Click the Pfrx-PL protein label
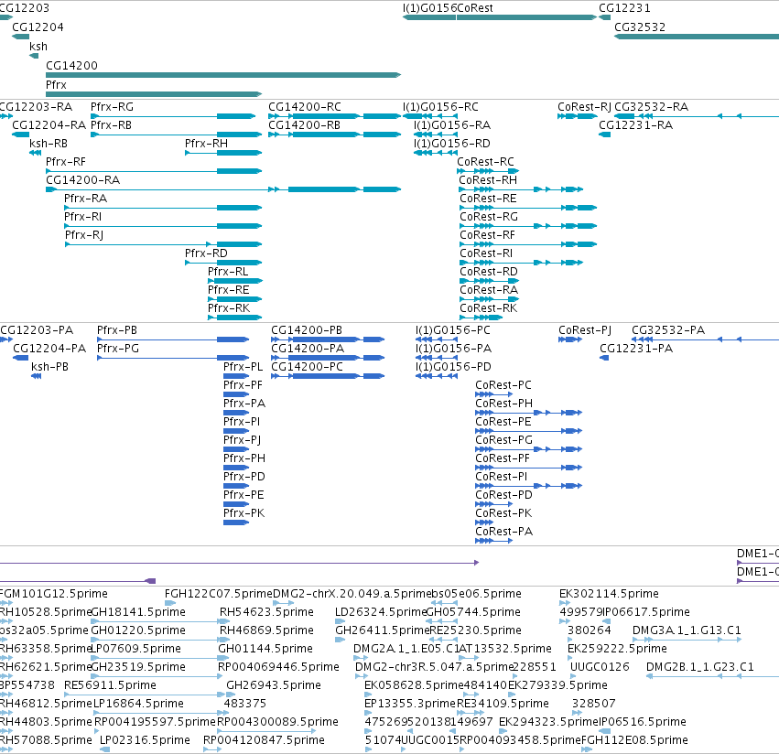This screenshot has width=779, height=754. tap(243, 367)
